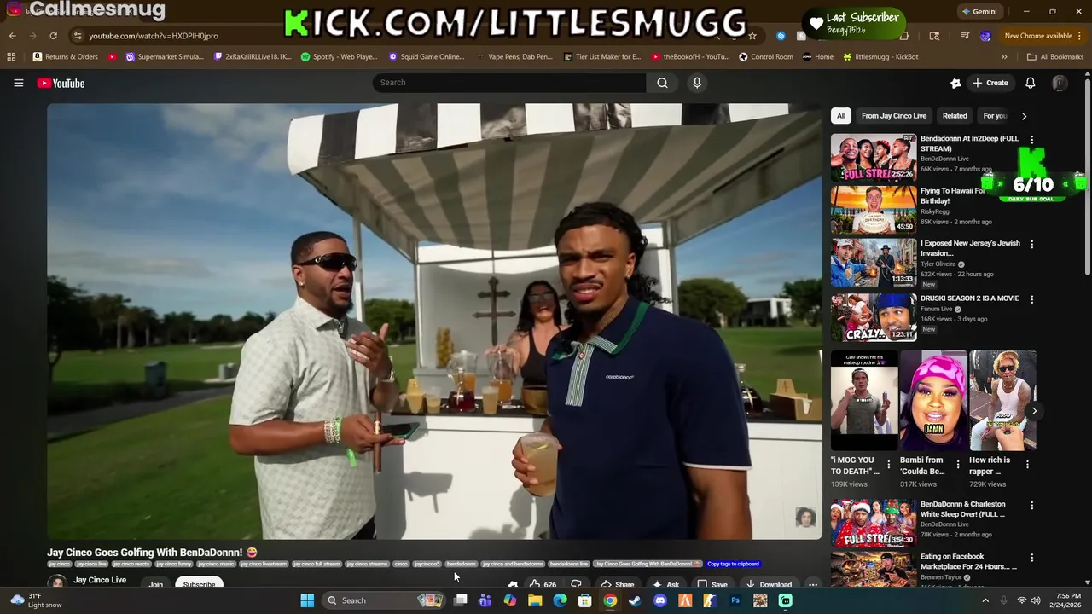1092x614 pixels.
Task: Click the YouTube logo to go home
Action: point(61,83)
